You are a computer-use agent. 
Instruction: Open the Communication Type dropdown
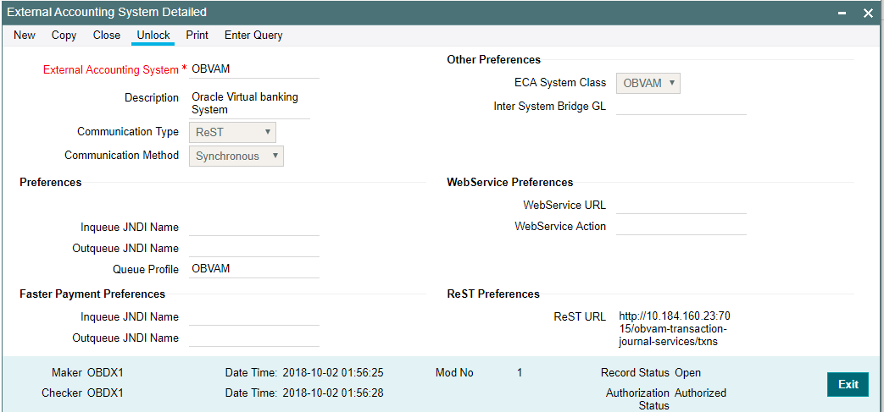point(232,133)
